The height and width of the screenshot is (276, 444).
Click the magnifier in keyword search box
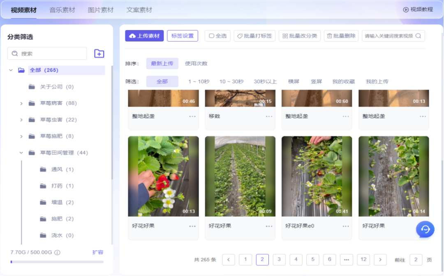[418, 36]
